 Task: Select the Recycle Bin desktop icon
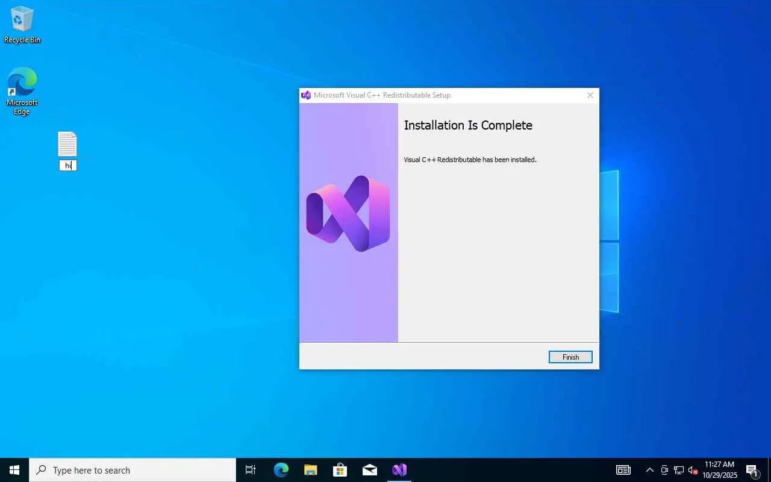point(22,25)
